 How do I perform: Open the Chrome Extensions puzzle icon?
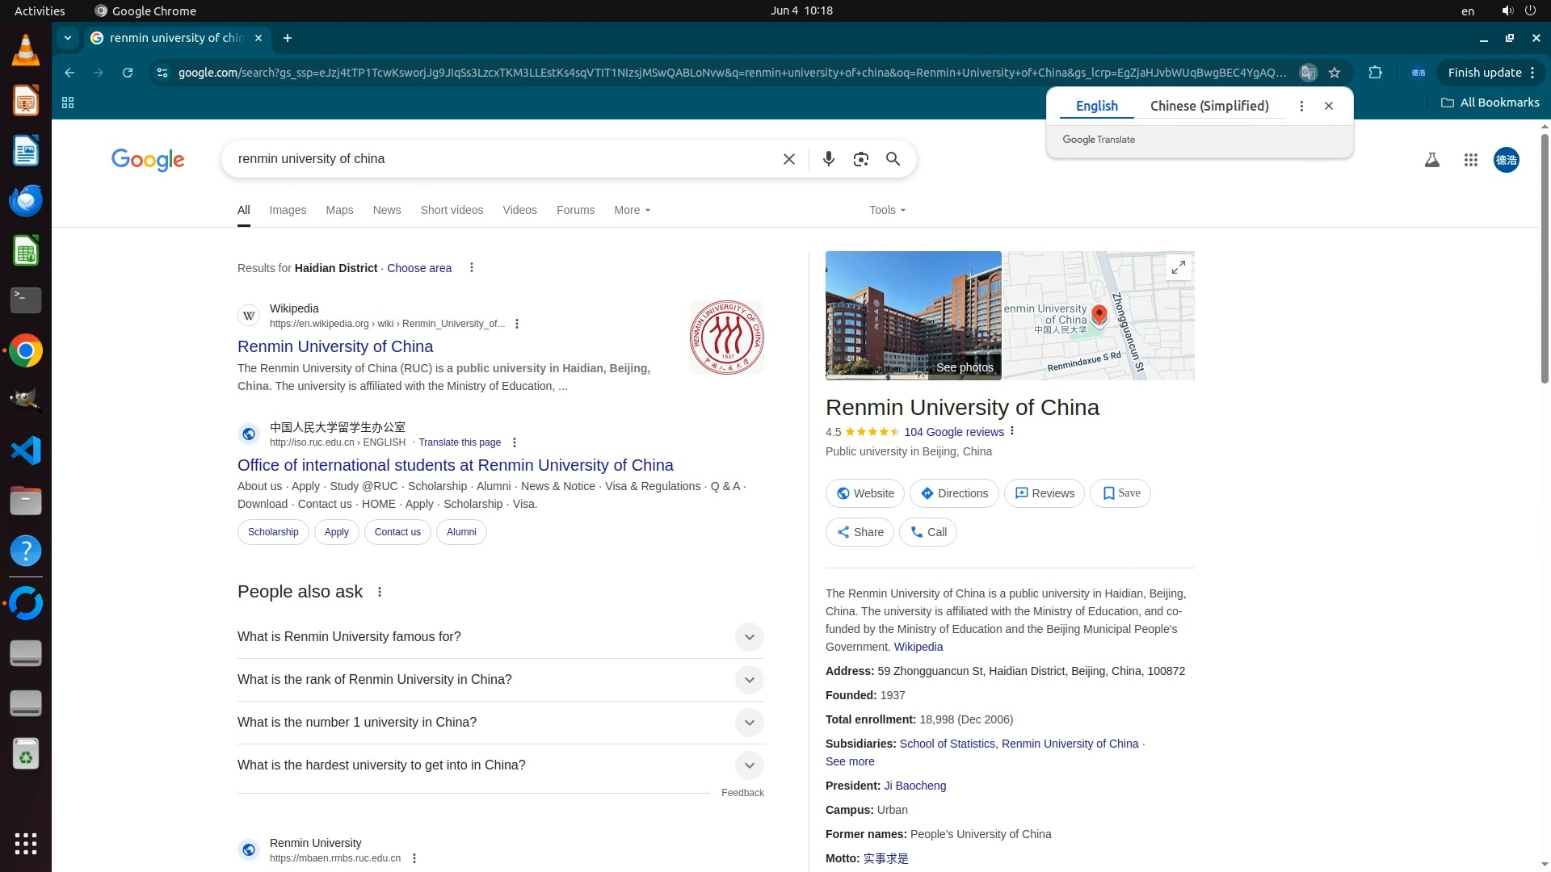click(1375, 73)
